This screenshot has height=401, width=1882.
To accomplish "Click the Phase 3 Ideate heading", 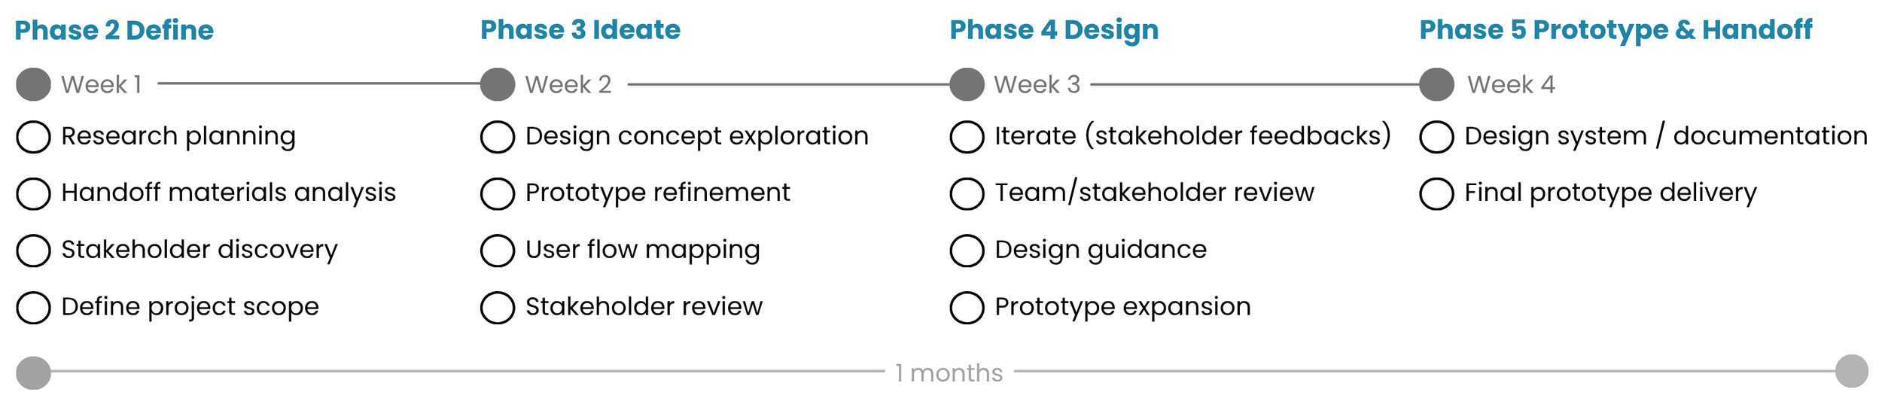I will pos(580,30).
